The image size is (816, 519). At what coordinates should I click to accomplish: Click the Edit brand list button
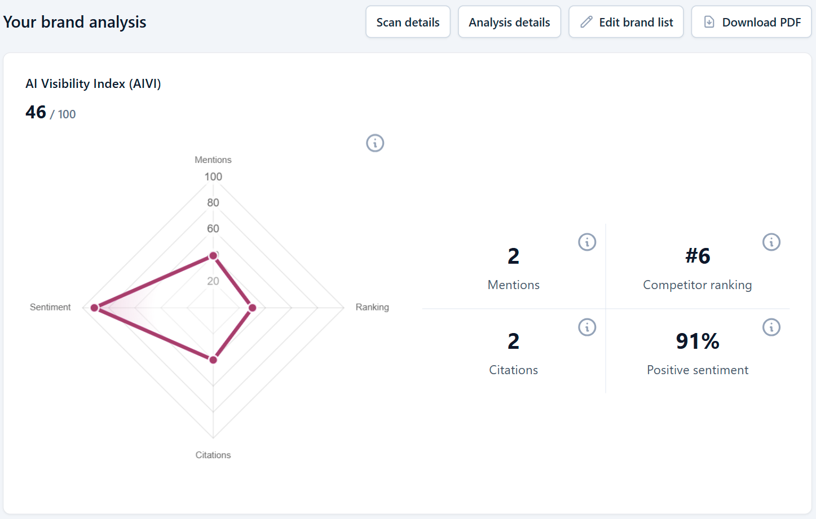coord(626,22)
